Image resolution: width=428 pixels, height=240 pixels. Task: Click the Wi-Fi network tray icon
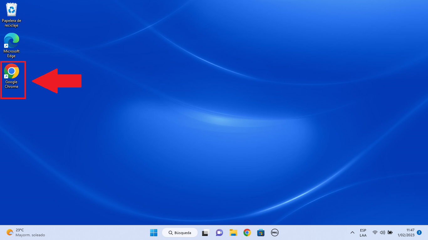pos(375,232)
